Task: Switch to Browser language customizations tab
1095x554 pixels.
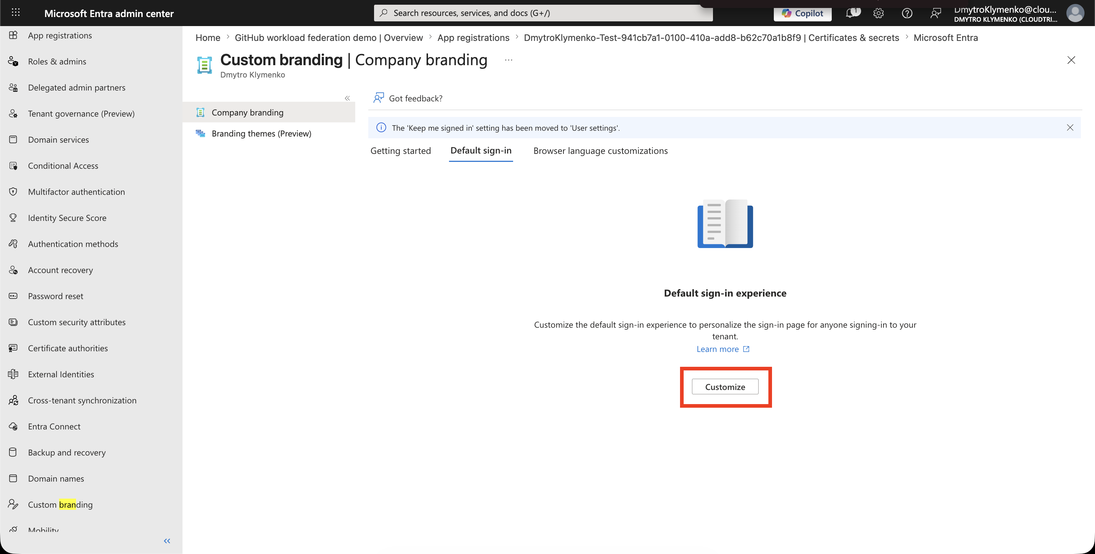Action: (600, 151)
